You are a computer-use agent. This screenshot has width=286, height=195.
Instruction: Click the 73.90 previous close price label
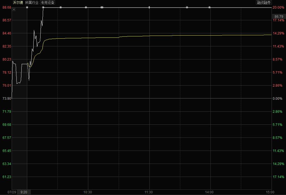7,99
